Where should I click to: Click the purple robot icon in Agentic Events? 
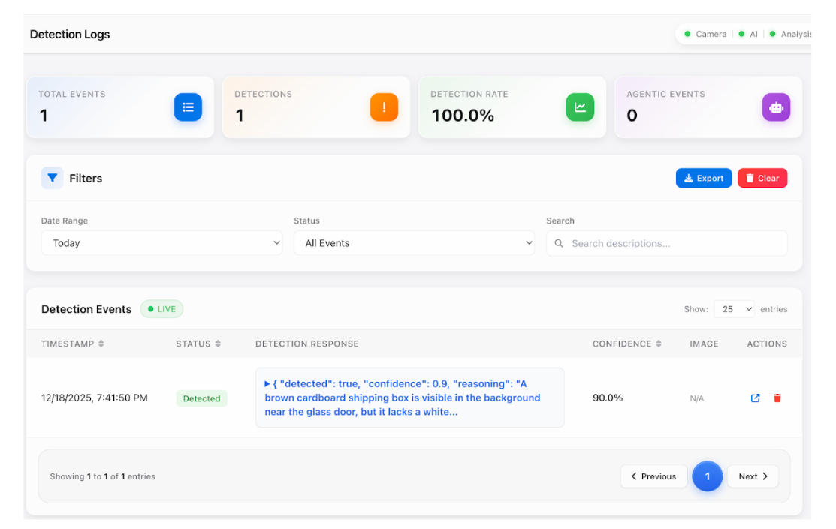776,107
